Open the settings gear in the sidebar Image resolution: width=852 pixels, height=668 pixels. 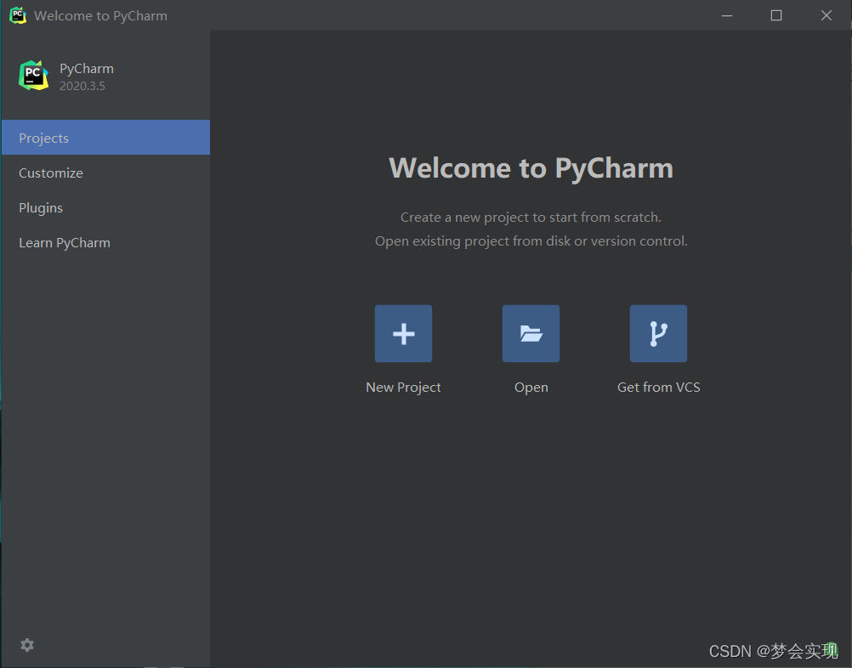click(27, 645)
